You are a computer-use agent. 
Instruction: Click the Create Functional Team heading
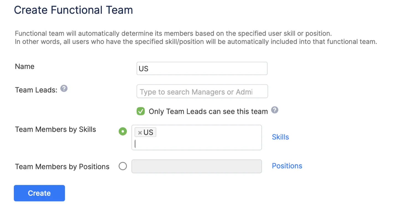(x=74, y=10)
